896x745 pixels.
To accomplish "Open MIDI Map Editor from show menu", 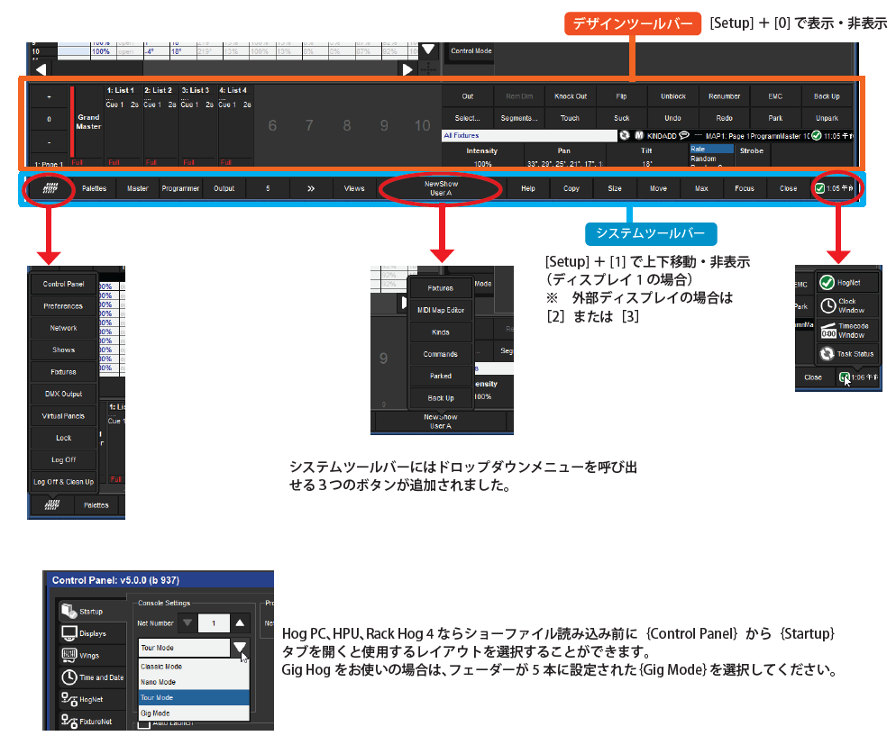I will coord(441,310).
